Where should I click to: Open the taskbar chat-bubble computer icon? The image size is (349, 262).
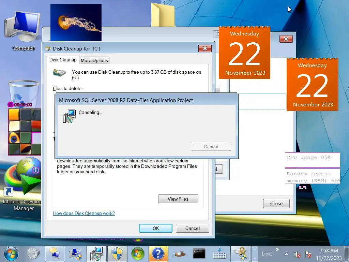coord(55,254)
